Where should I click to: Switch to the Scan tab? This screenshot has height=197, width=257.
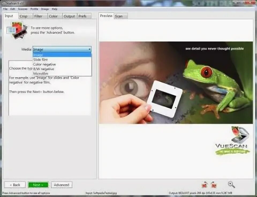pyautogui.click(x=119, y=16)
